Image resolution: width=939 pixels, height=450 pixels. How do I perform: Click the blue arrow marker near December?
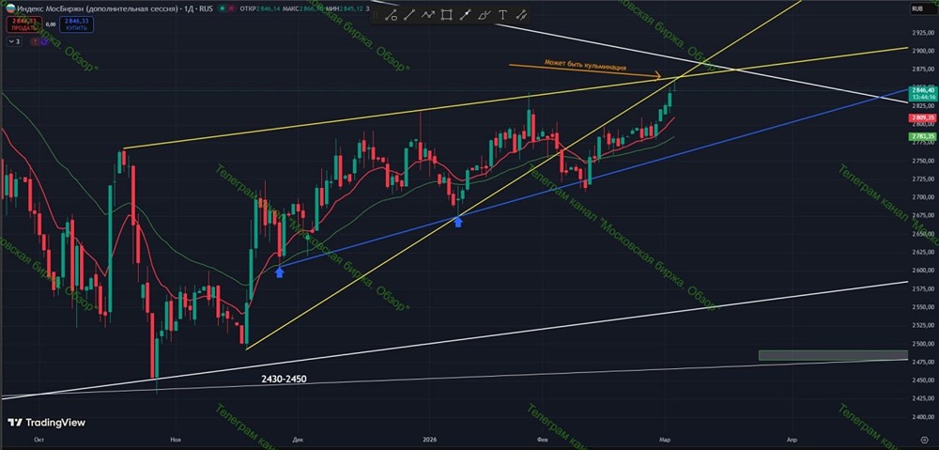(x=279, y=272)
